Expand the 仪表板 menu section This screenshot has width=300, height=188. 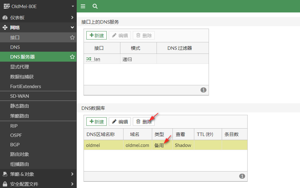(x=72, y=18)
